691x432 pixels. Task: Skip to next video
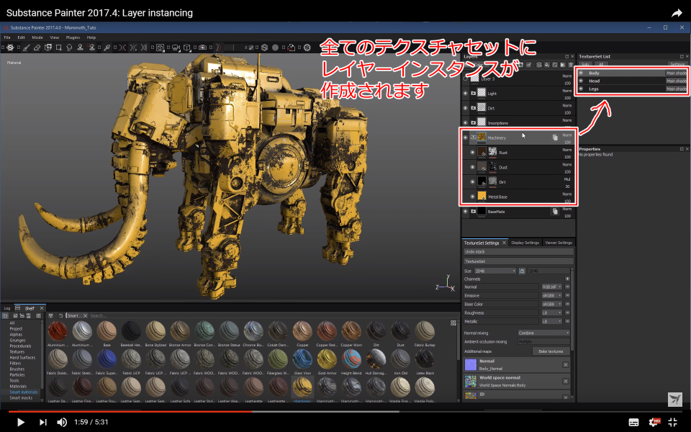[42, 422]
